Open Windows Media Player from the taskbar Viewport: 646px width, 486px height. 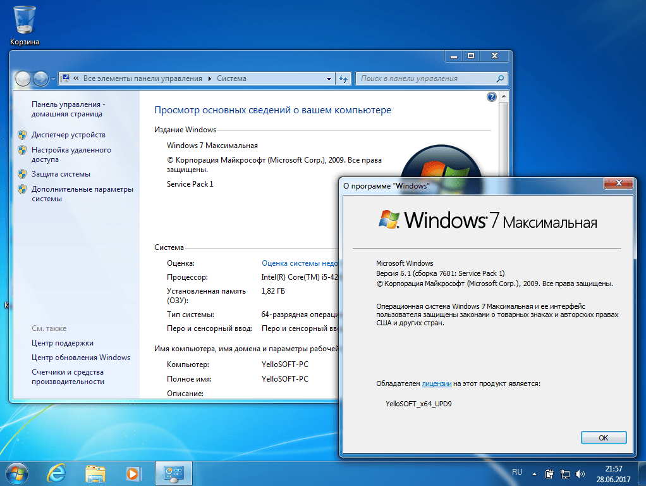(x=133, y=473)
